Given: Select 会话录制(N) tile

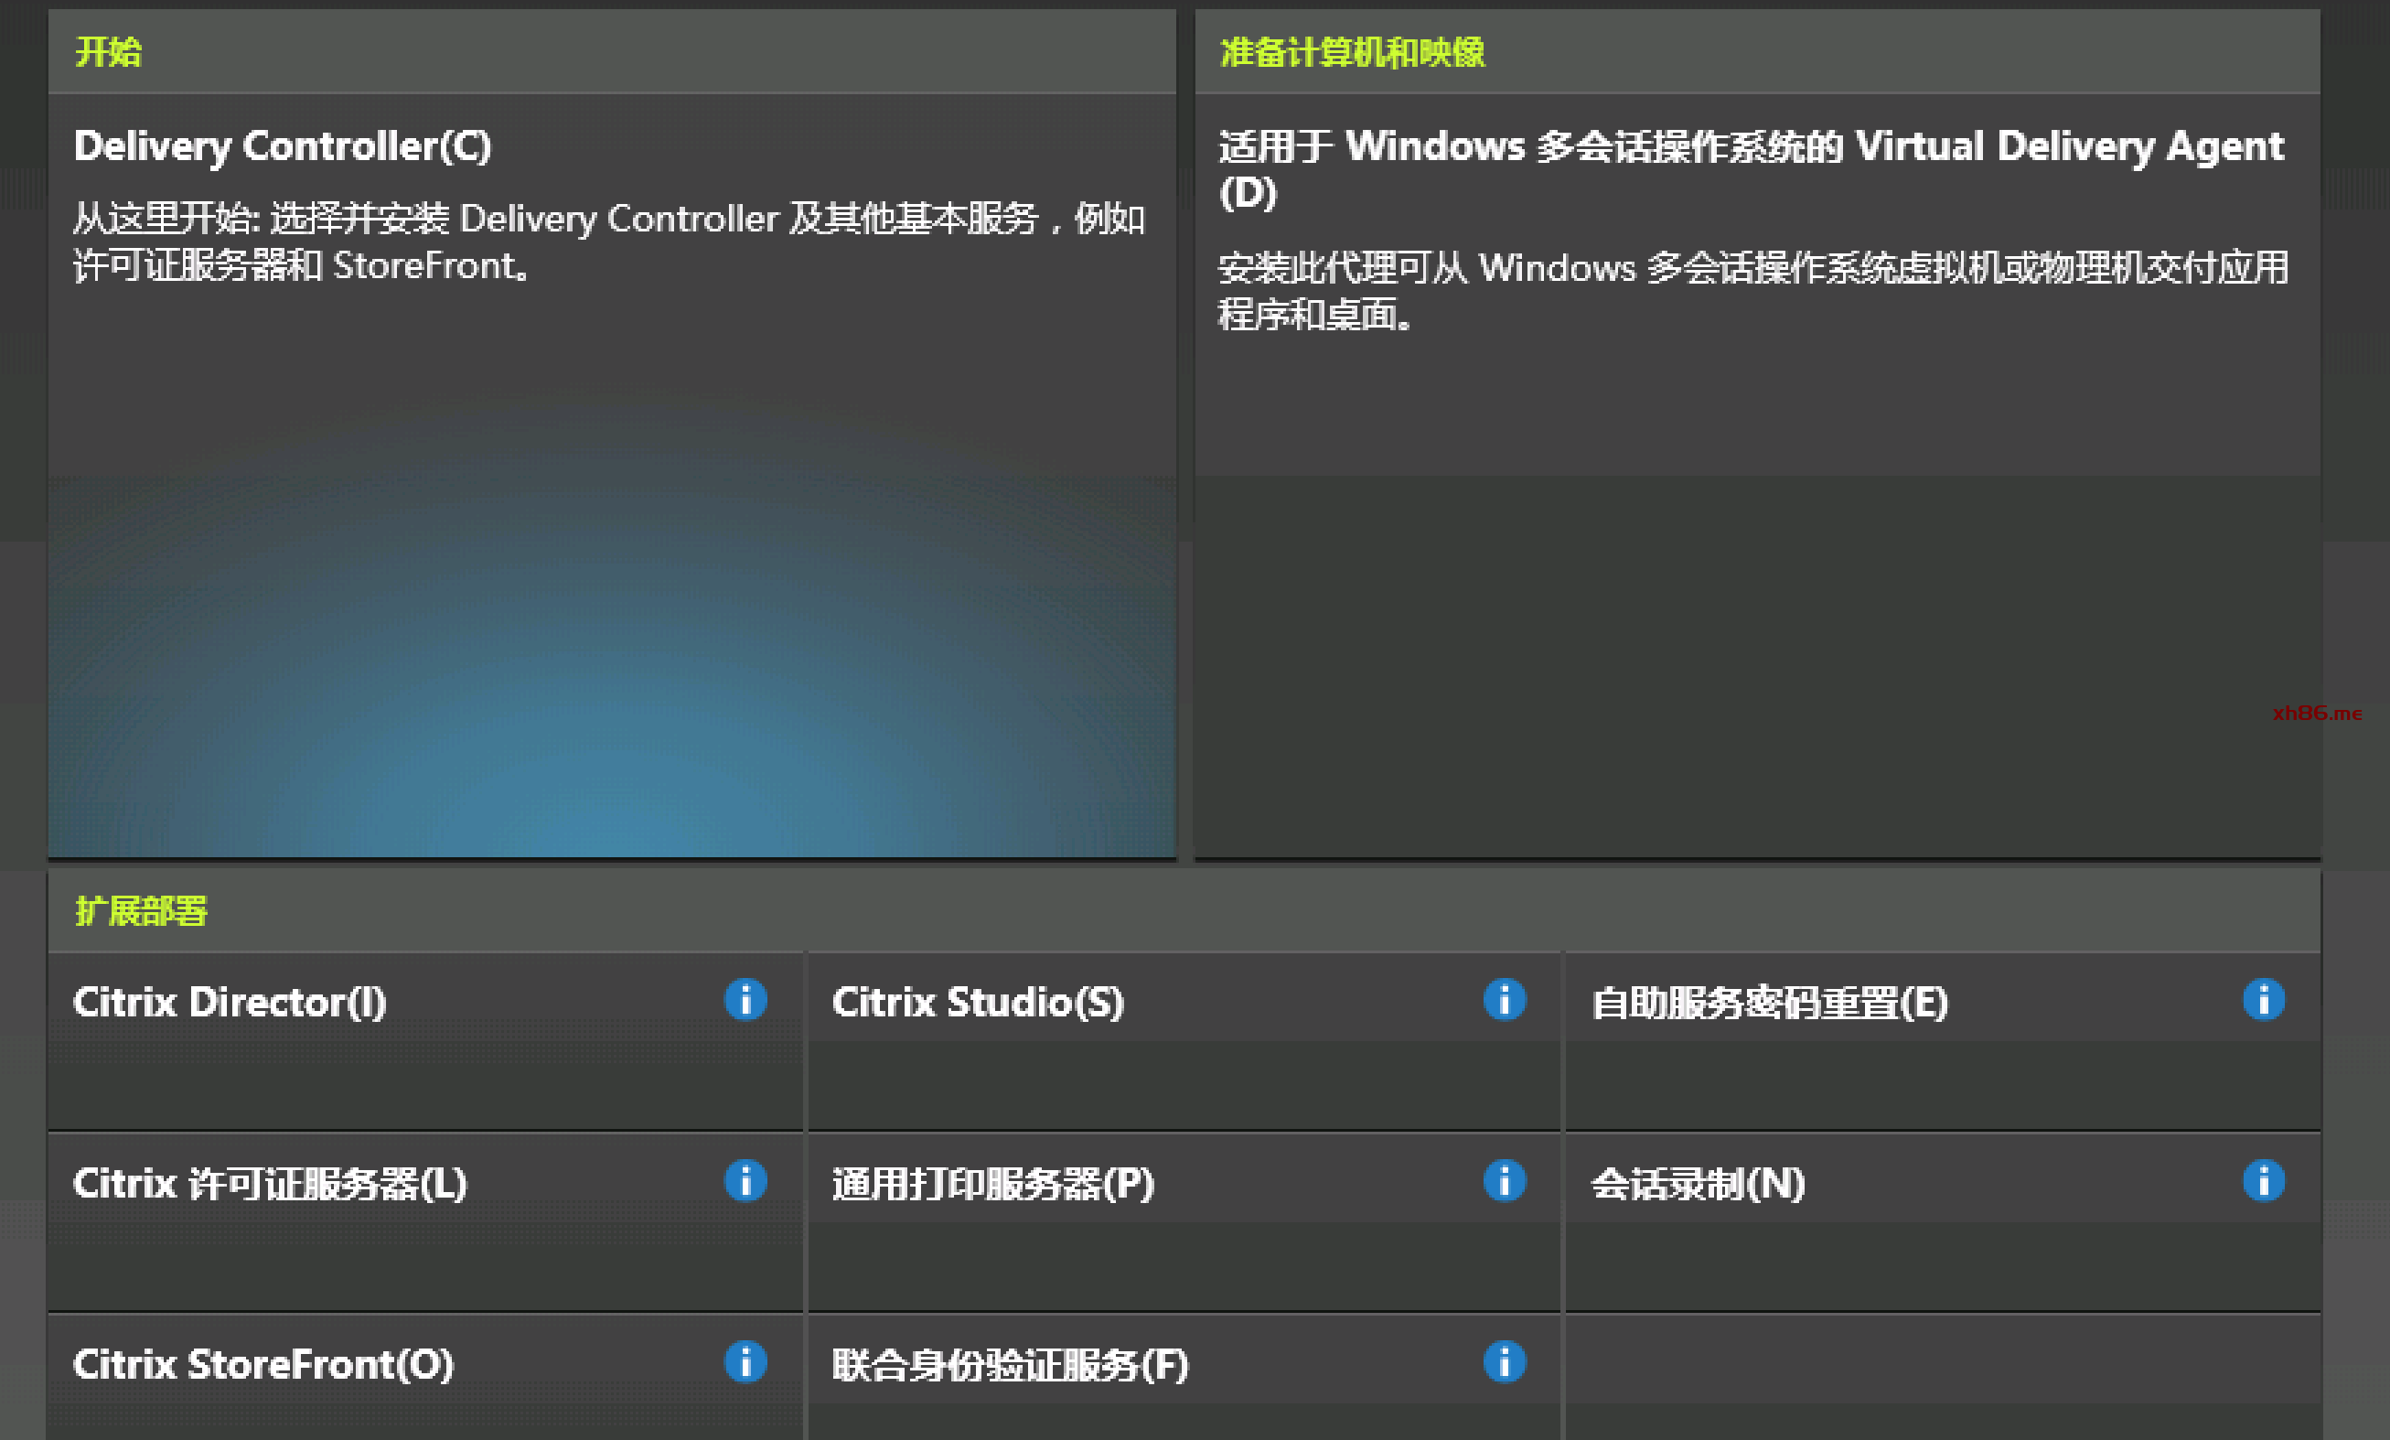Looking at the screenshot, I should pyautogui.click(x=1698, y=1184).
